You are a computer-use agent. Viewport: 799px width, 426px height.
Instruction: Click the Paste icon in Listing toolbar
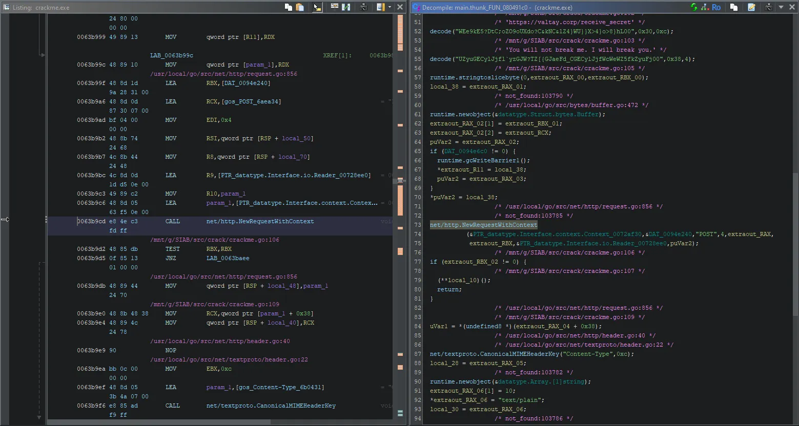[x=300, y=7]
